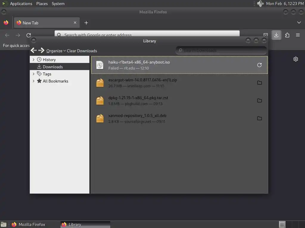Open folder containing xanmod-repository deb
This screenshot has height=228, width=305.
pos(259,118)
